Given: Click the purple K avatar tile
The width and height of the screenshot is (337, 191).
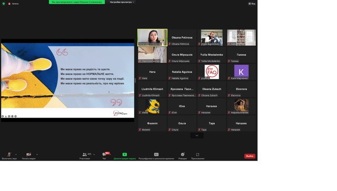Looking at the screenshot, I should [241, 71].
